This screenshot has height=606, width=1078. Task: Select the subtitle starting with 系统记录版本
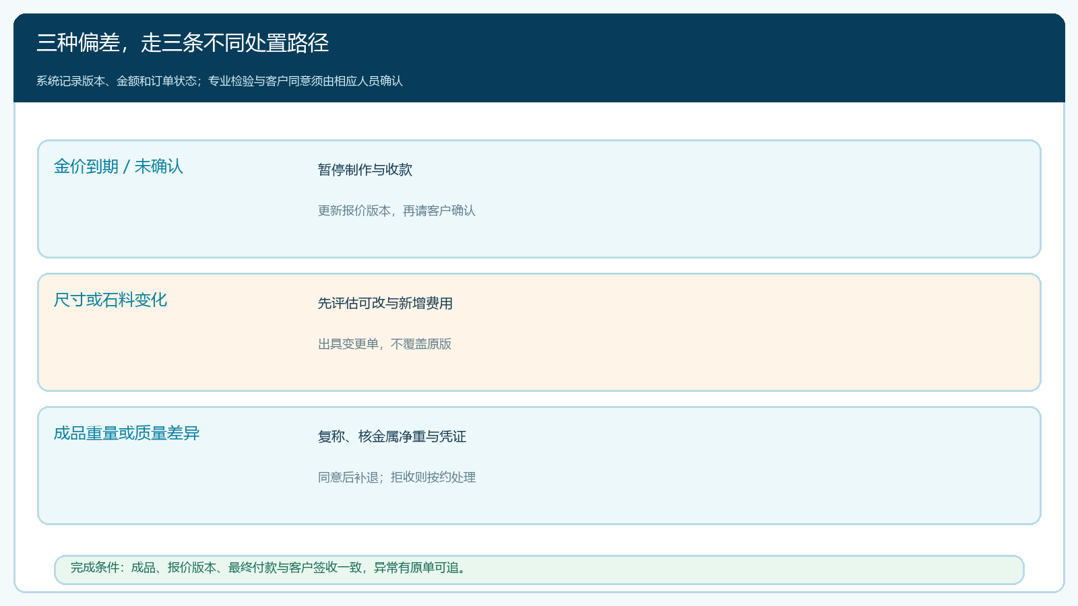pyautogui.click(x=220, y=81)
